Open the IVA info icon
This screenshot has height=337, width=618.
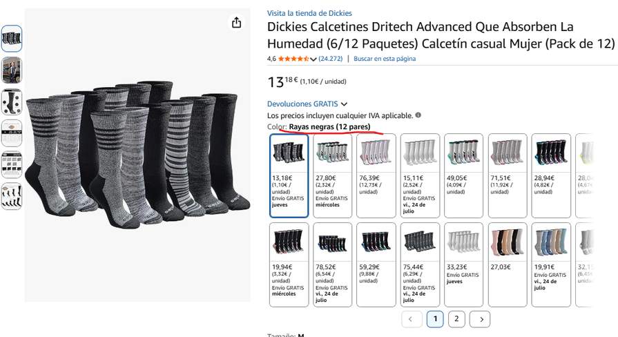tap(418, 115)
